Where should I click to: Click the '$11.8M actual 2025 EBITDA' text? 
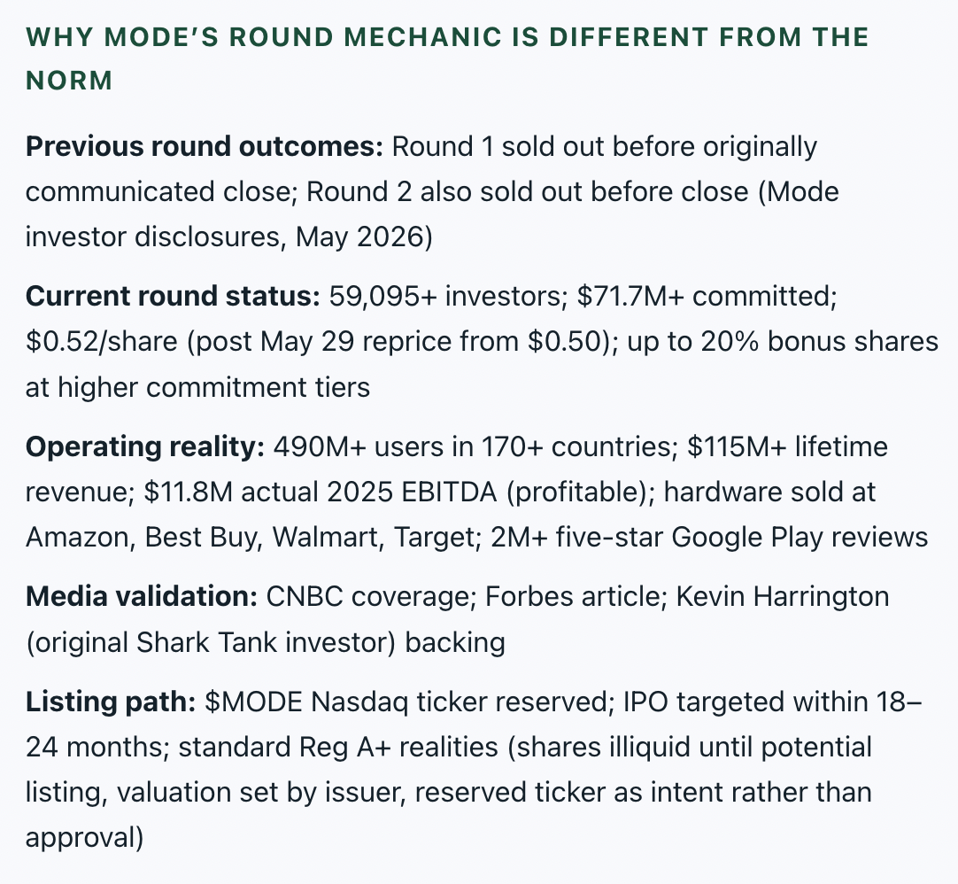(321, 492)
